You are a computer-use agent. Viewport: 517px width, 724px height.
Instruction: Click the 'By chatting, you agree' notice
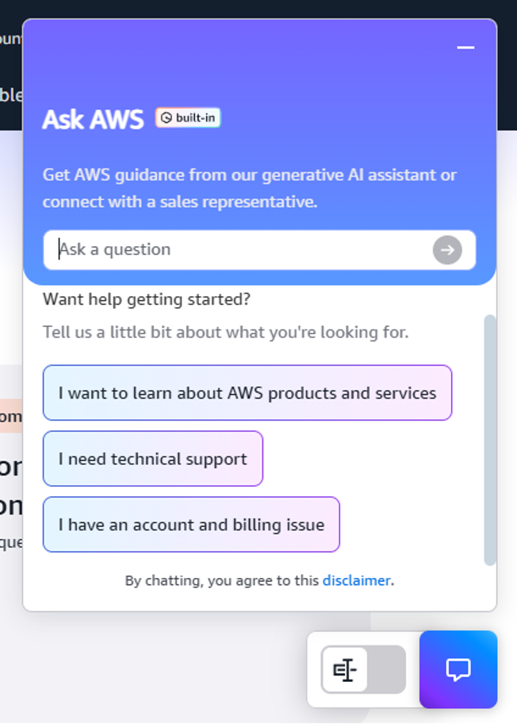point(222,580)
